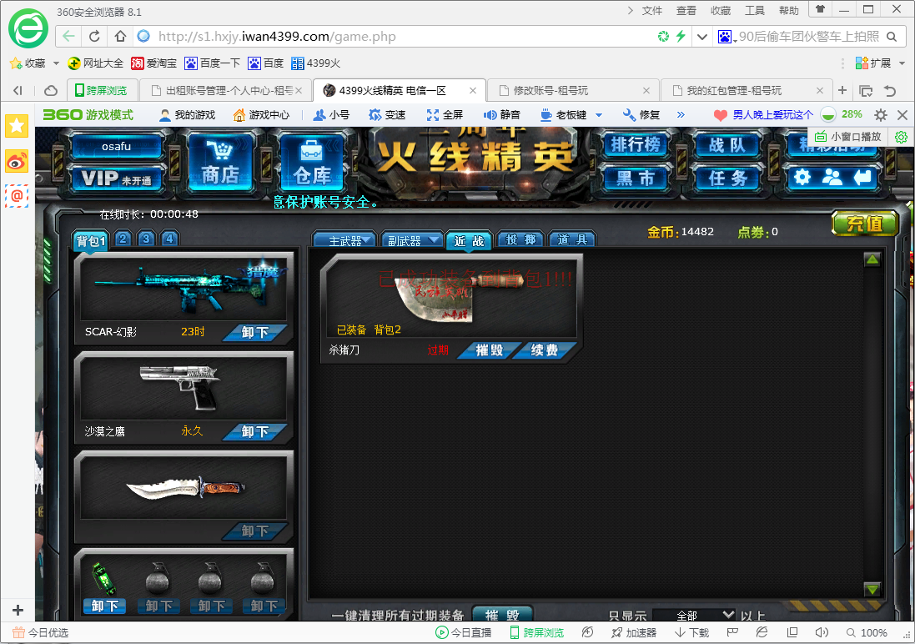
Task: Open the 4399火 bookmark
Action: pyautogui.click(x=315, y=63)
